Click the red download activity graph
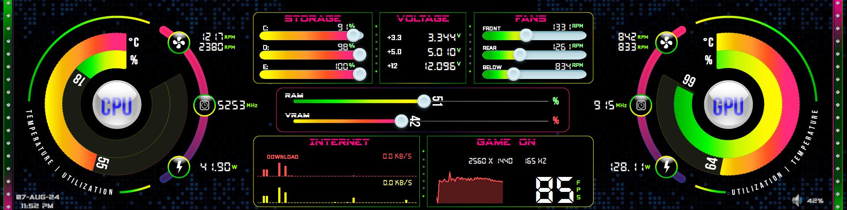This screenshot has width=847, height=210. (337, 169)
